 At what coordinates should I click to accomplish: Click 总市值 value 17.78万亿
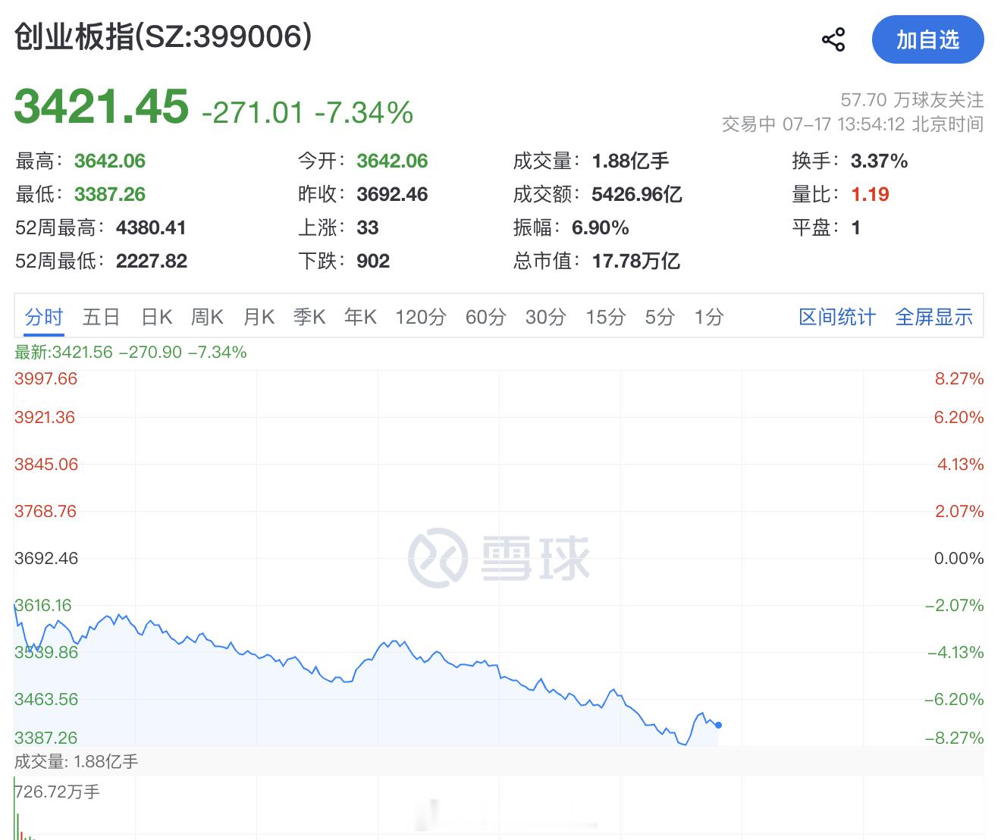636,261
